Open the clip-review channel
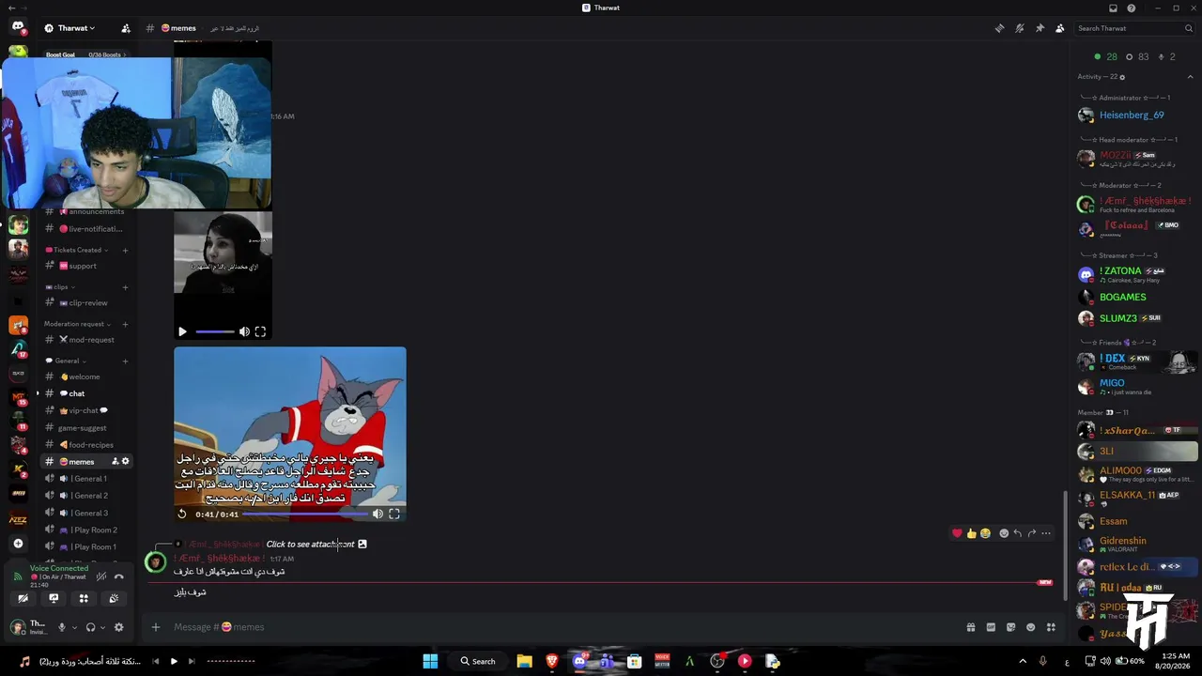The image size is (1202, 676). tap(85, 302)
